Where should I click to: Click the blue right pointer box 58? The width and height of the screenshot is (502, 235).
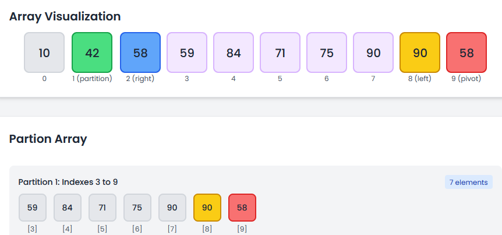140,52
